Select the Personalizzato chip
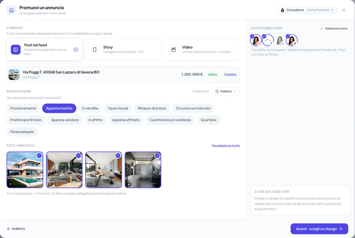The width and height of the screenshot is (355, 238). pos(22,132)
